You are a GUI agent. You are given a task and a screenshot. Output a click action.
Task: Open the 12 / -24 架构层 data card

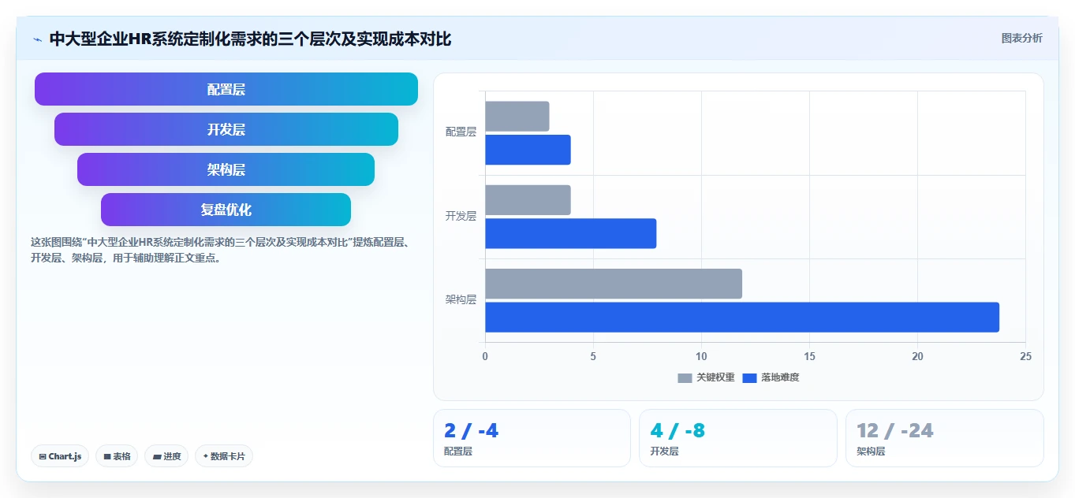[x=945, y=438]
